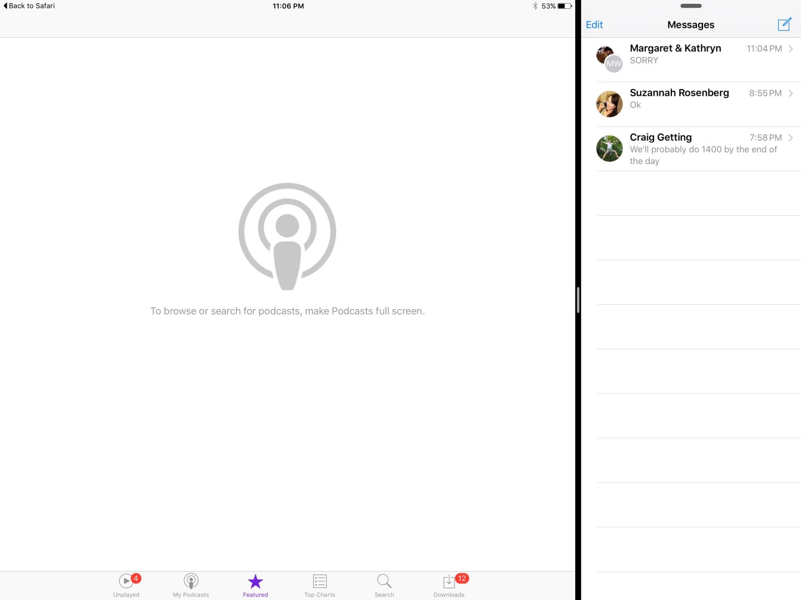
Task: Click Suzannah Rosenberg's profile photo
Action: pyautogui.click(x=610, y=104)
